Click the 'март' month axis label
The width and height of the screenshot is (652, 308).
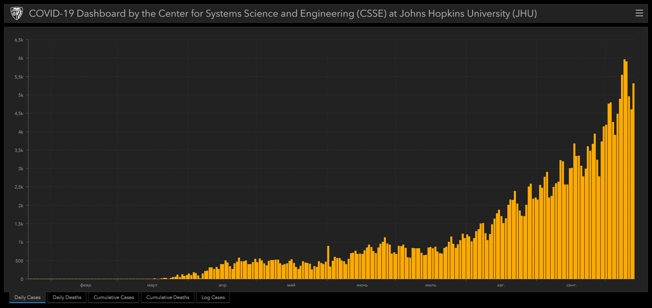[x=152, y=285]
